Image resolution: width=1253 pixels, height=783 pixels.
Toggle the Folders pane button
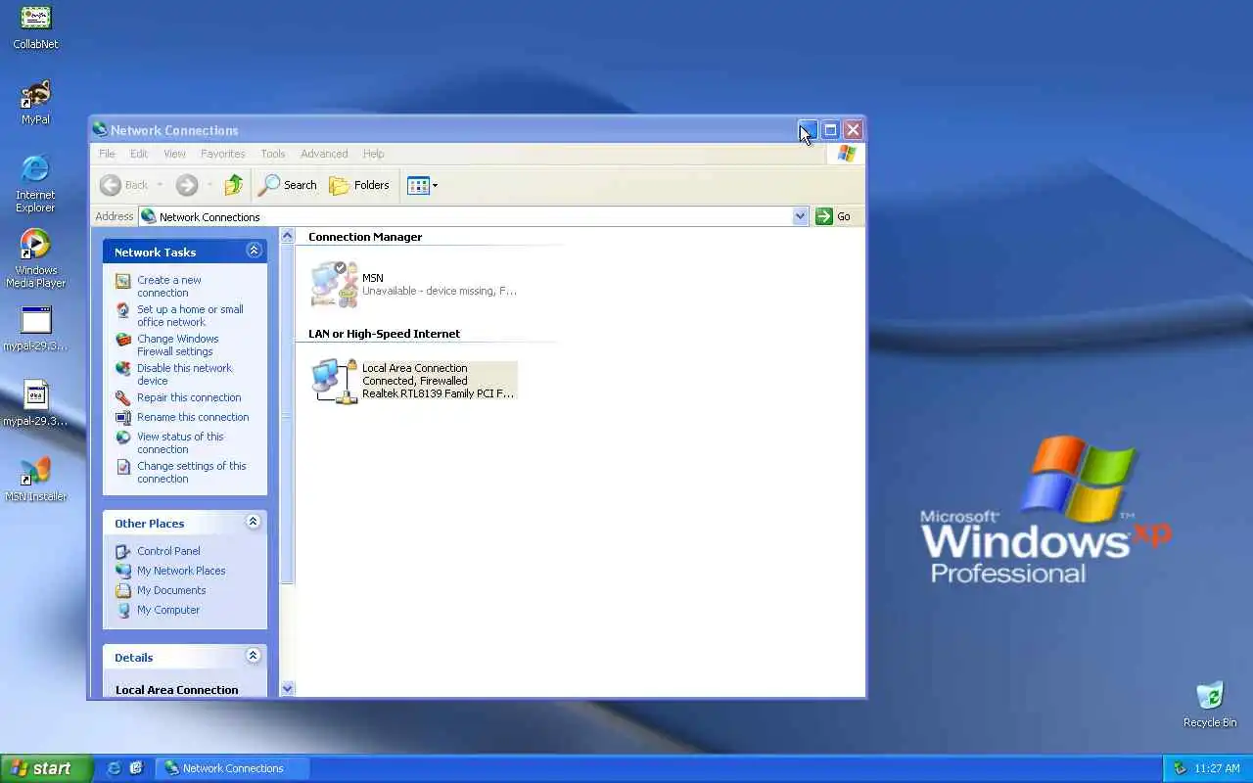[359, 185]
